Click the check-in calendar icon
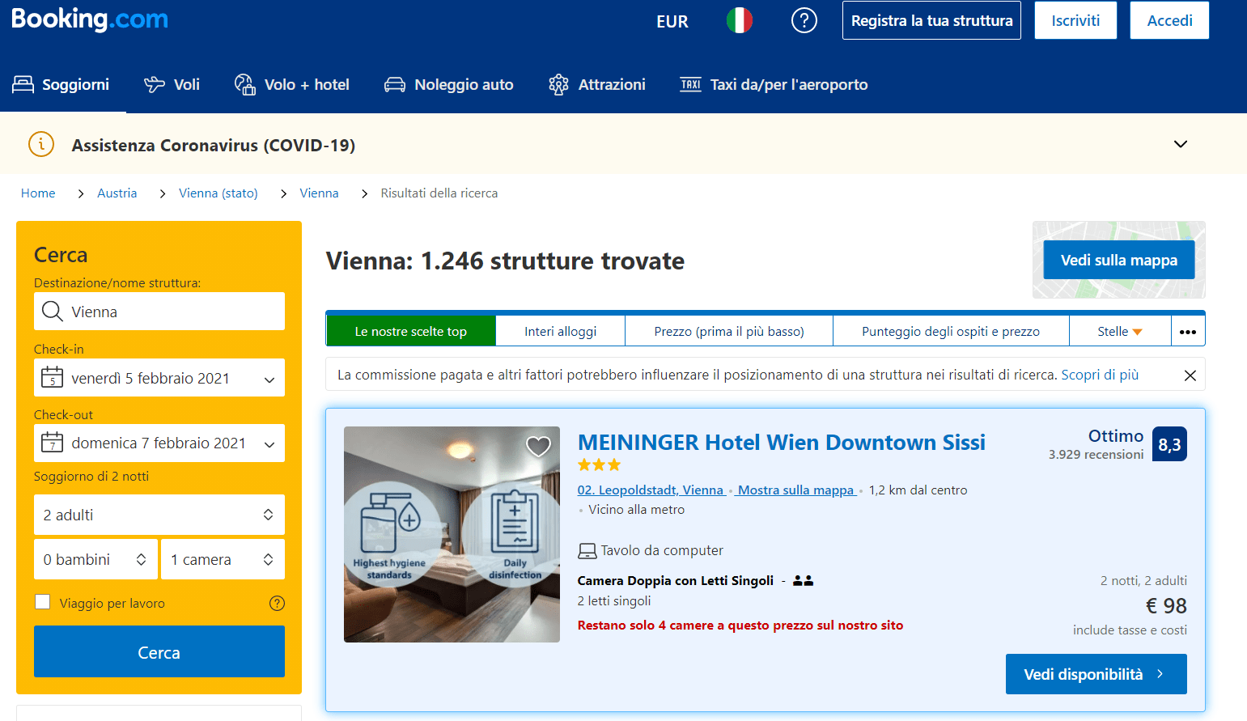 (x=52, y=377)
